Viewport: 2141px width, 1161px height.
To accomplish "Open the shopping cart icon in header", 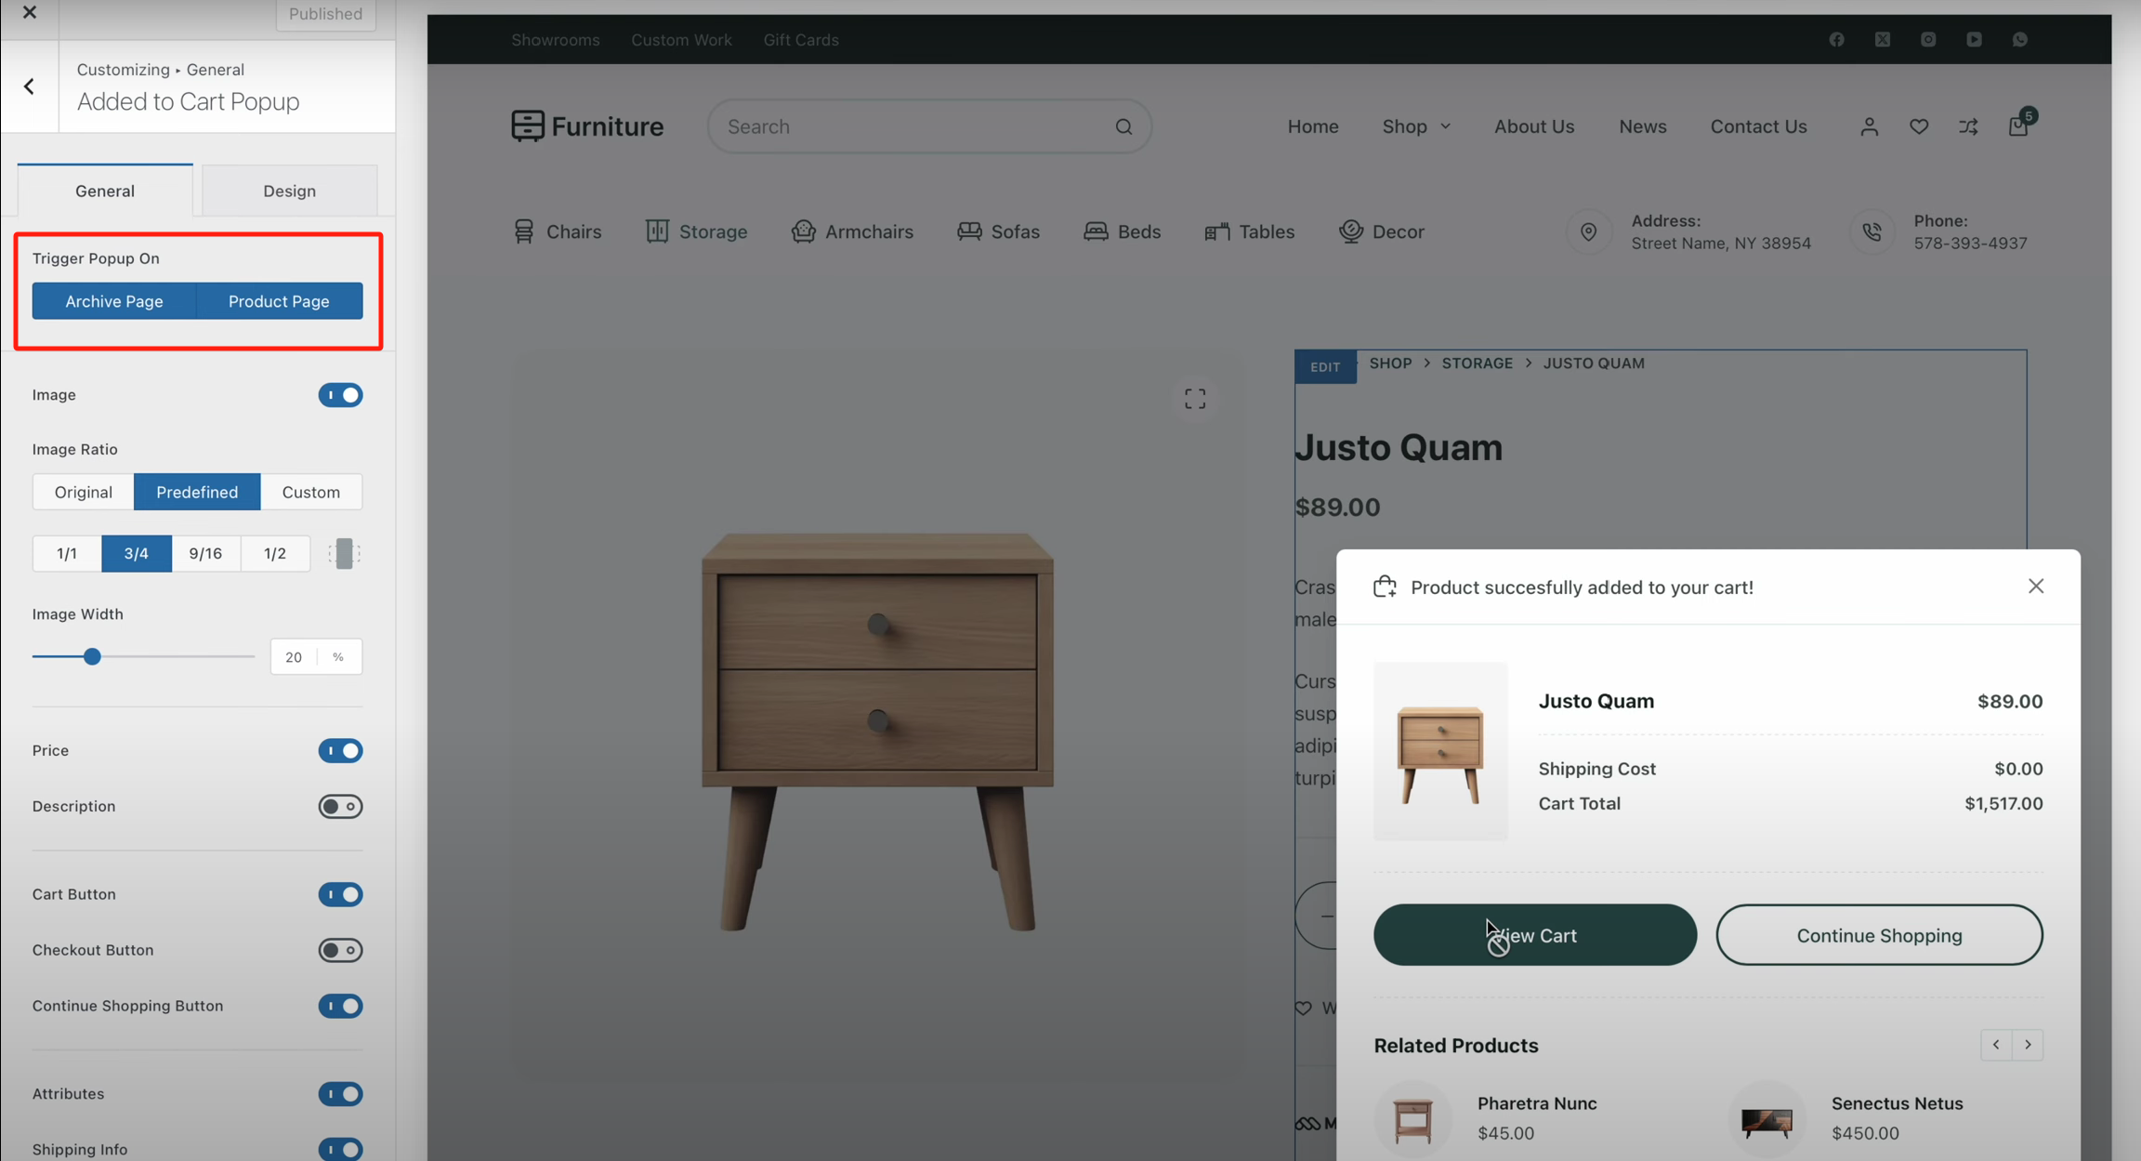I will [2017, 126].
